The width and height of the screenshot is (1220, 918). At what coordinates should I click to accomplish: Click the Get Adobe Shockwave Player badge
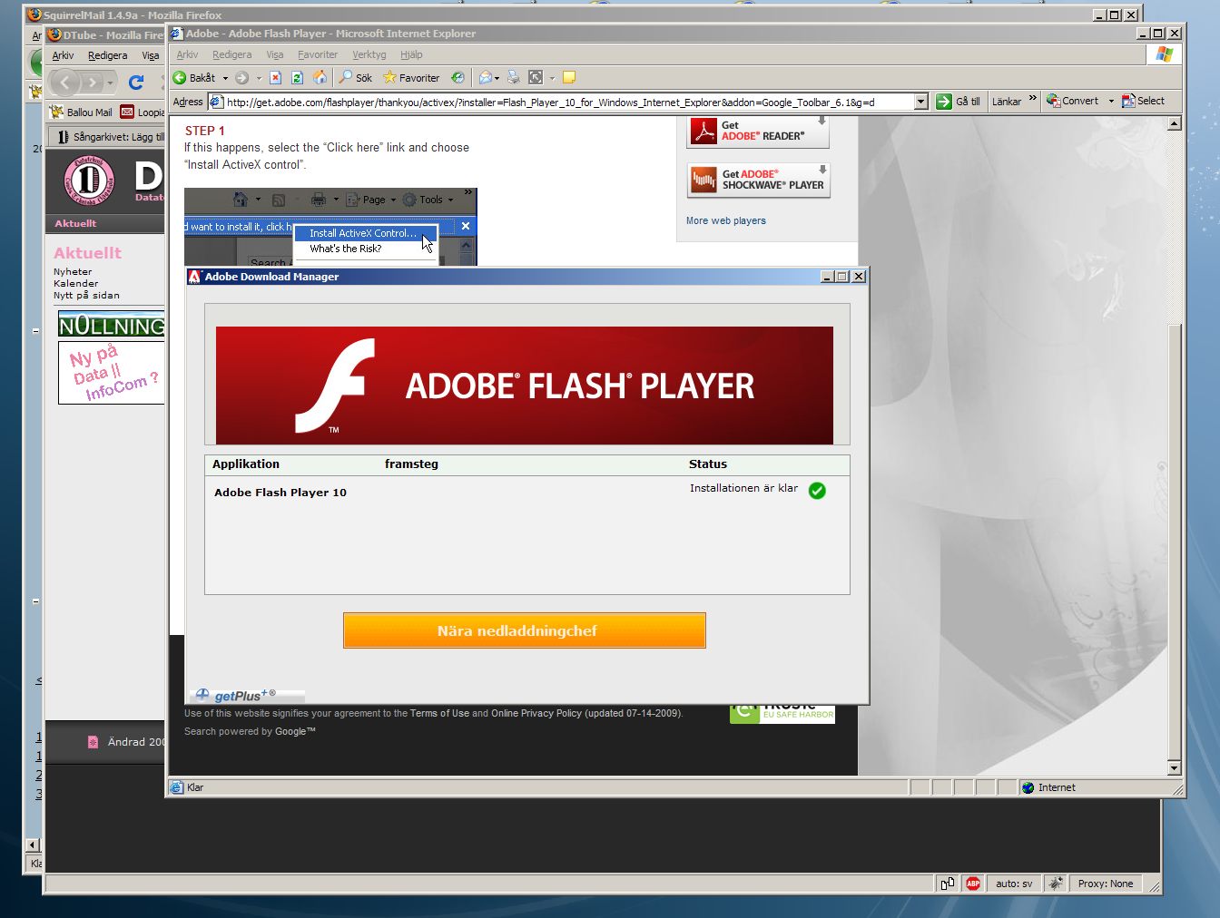pos(758,180)
